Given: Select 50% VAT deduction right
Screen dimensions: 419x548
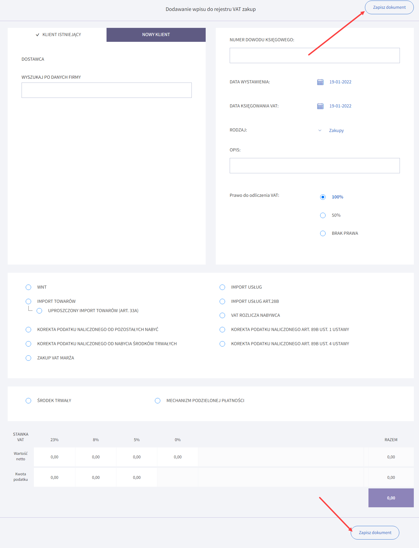Looking at the screenshot, I should pos(323,215).
